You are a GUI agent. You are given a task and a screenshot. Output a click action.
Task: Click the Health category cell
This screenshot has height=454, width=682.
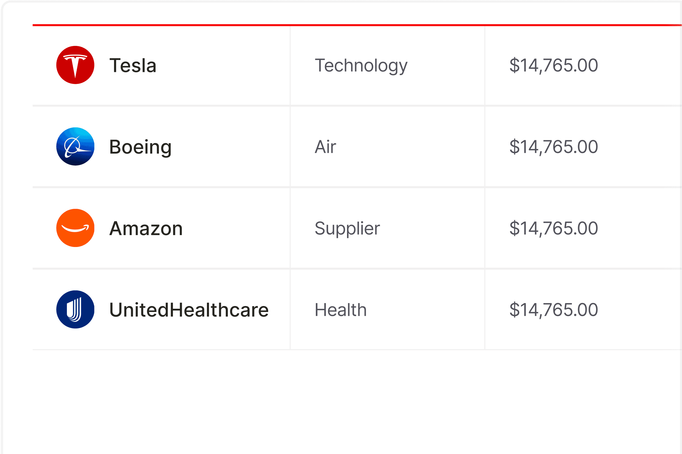(x=341, y=310)
